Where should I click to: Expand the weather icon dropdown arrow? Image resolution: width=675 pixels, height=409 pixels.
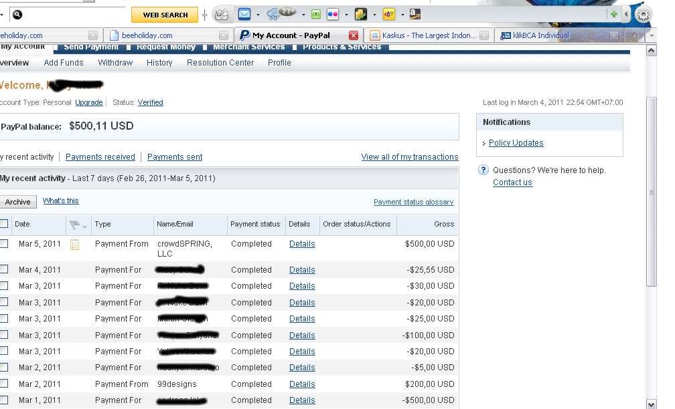pyautogui.click(x=303, y=15)
